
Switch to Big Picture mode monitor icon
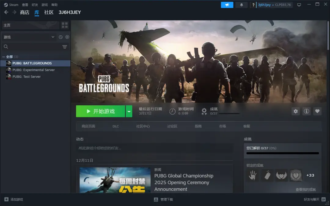[299, 5]
